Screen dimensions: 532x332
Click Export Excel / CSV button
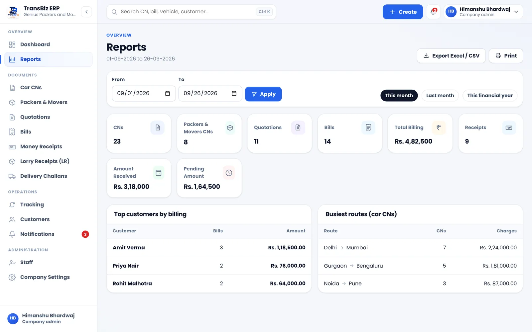coord(451,56)
